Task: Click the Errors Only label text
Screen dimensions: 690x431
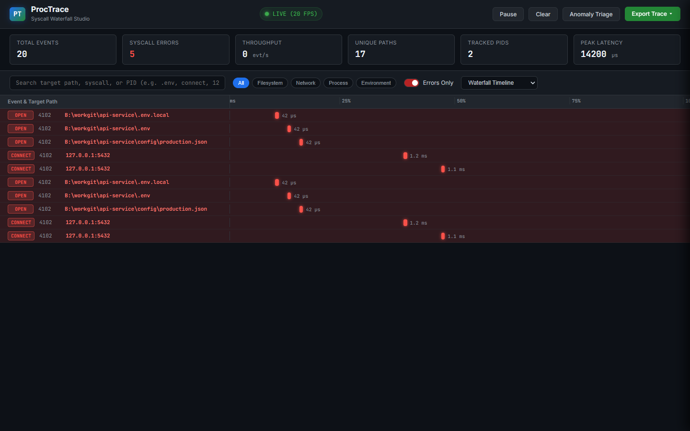Action: point(438,83)
